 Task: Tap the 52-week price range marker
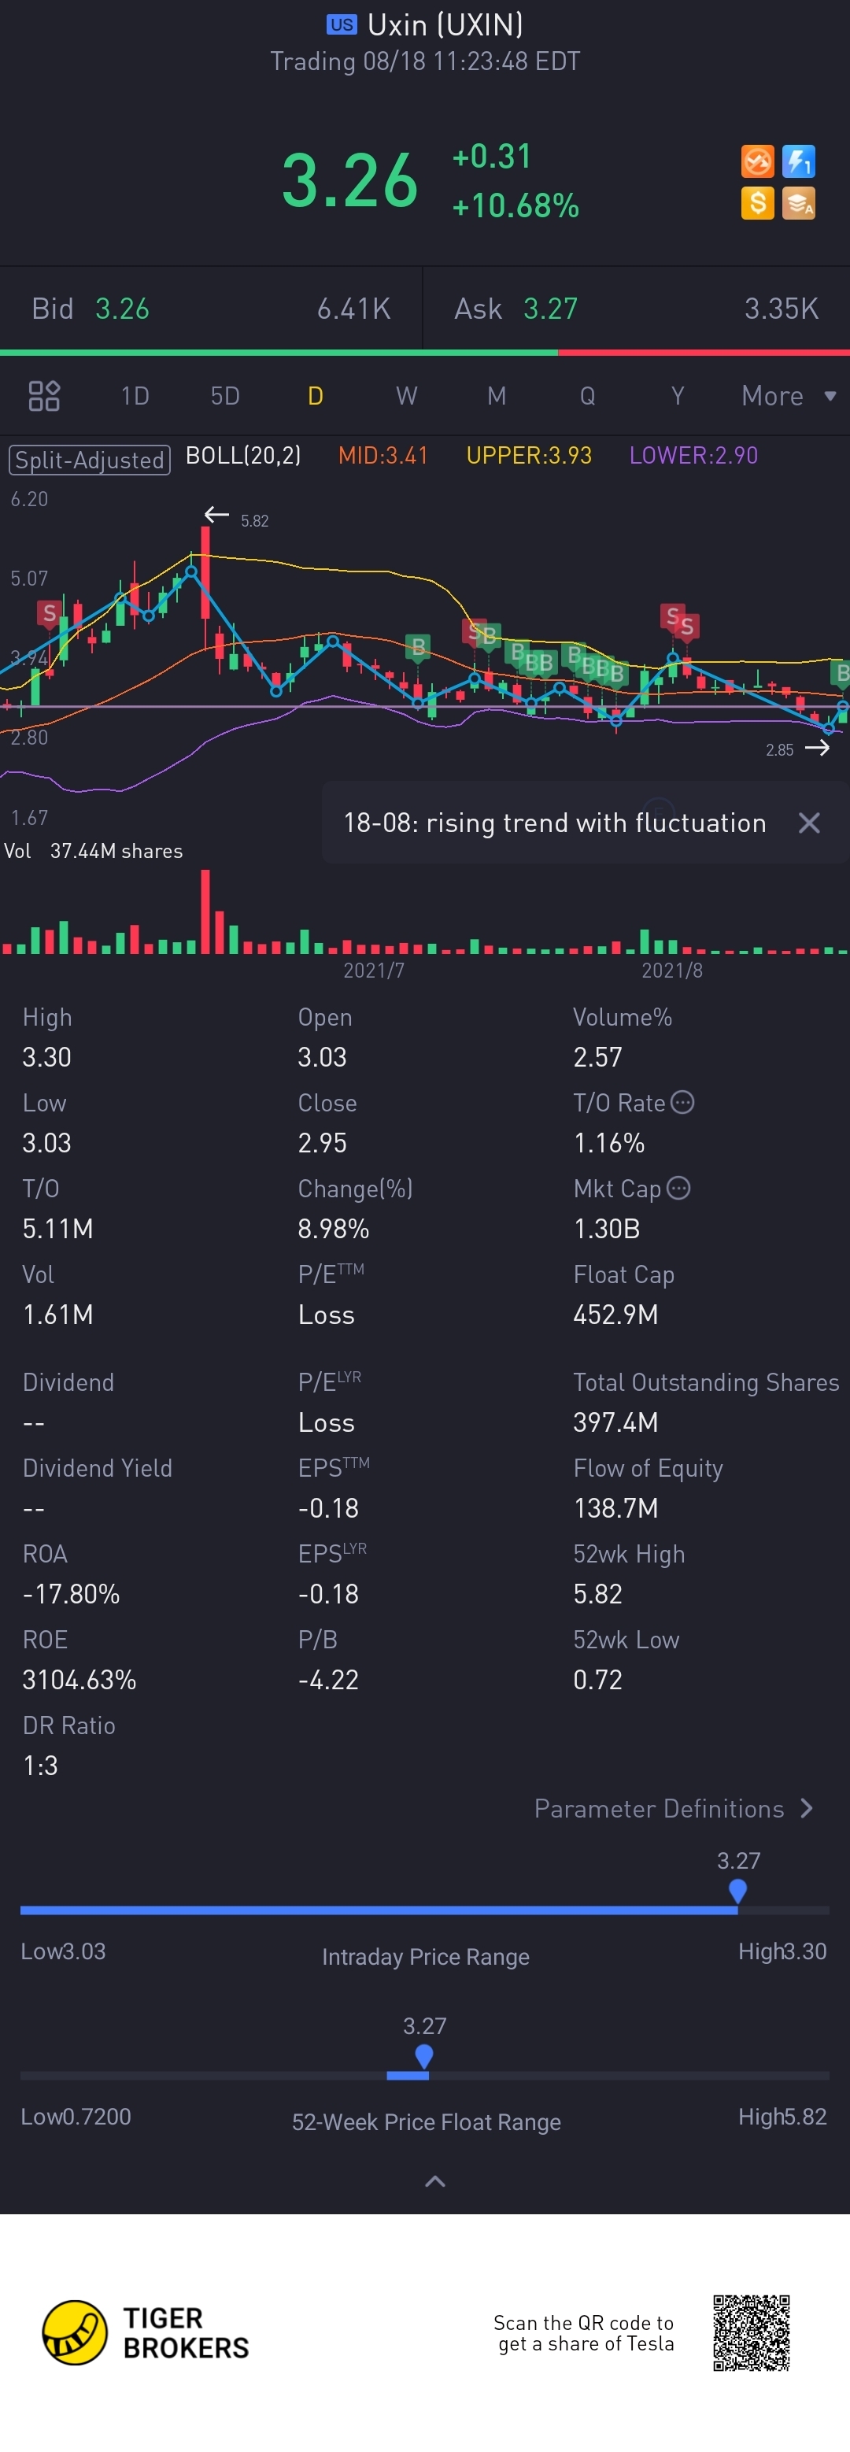pos(424,2056)
